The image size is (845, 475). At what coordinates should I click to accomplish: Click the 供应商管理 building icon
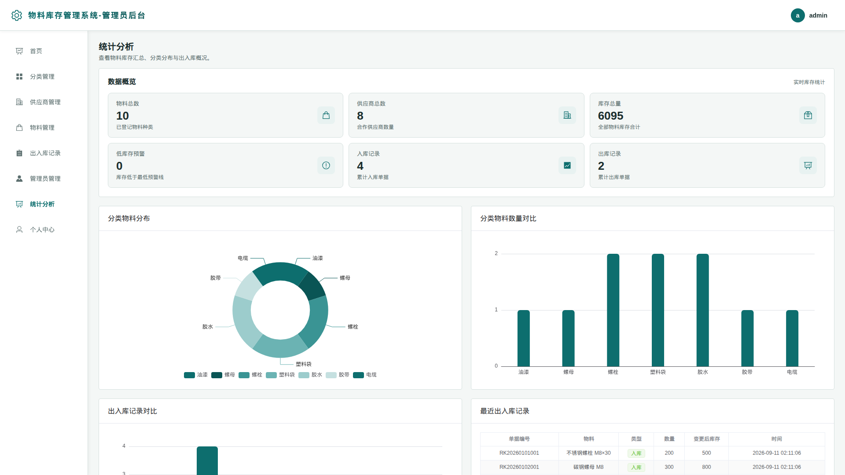point(19,102)
